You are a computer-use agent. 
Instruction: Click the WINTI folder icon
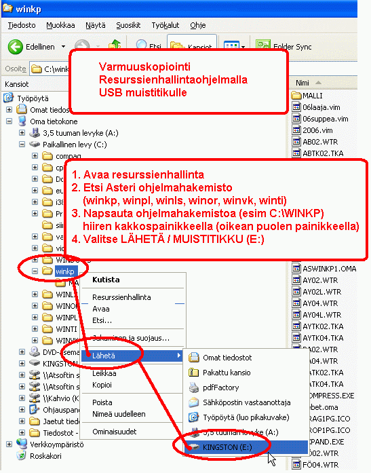pyautogui.click(x=47, y=329)
